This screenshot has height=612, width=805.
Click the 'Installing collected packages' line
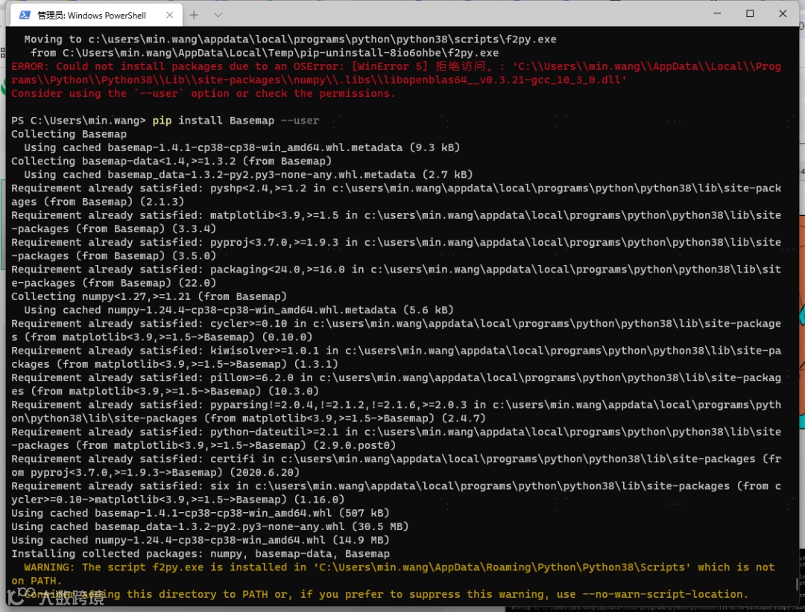(x=201, y=553)
